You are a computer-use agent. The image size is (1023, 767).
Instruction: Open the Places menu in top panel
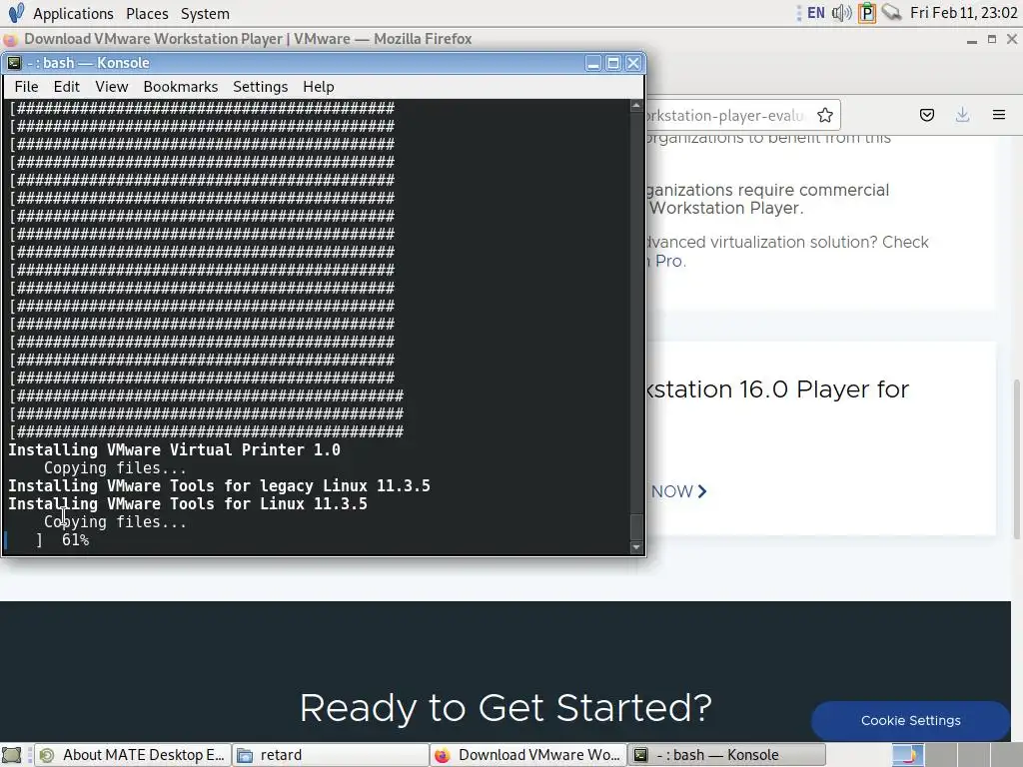(x=147, y=14)
